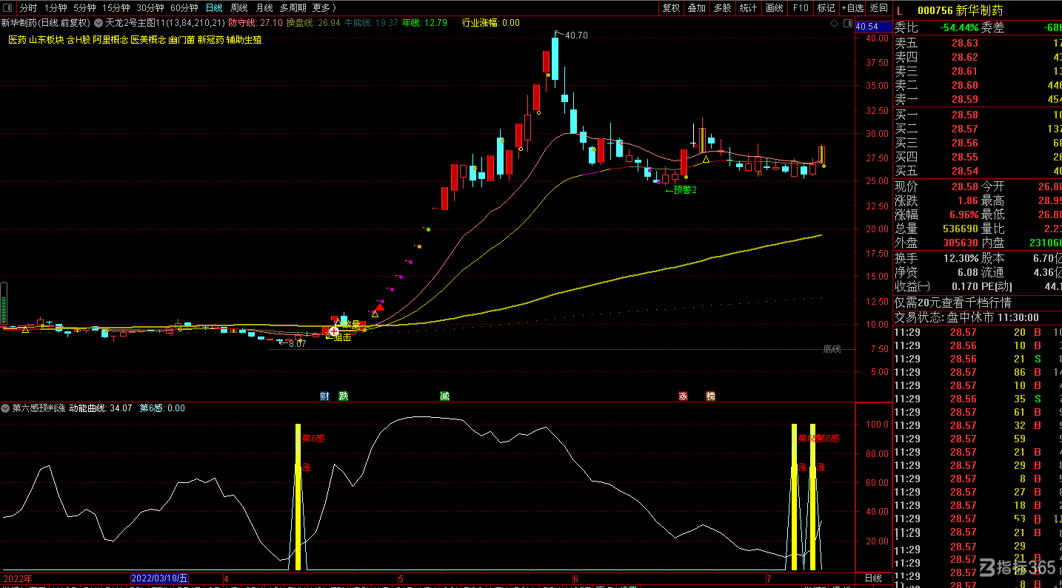Click the 8.07 low price label
Screen dimensions: 1062x588
pos(297,344)
